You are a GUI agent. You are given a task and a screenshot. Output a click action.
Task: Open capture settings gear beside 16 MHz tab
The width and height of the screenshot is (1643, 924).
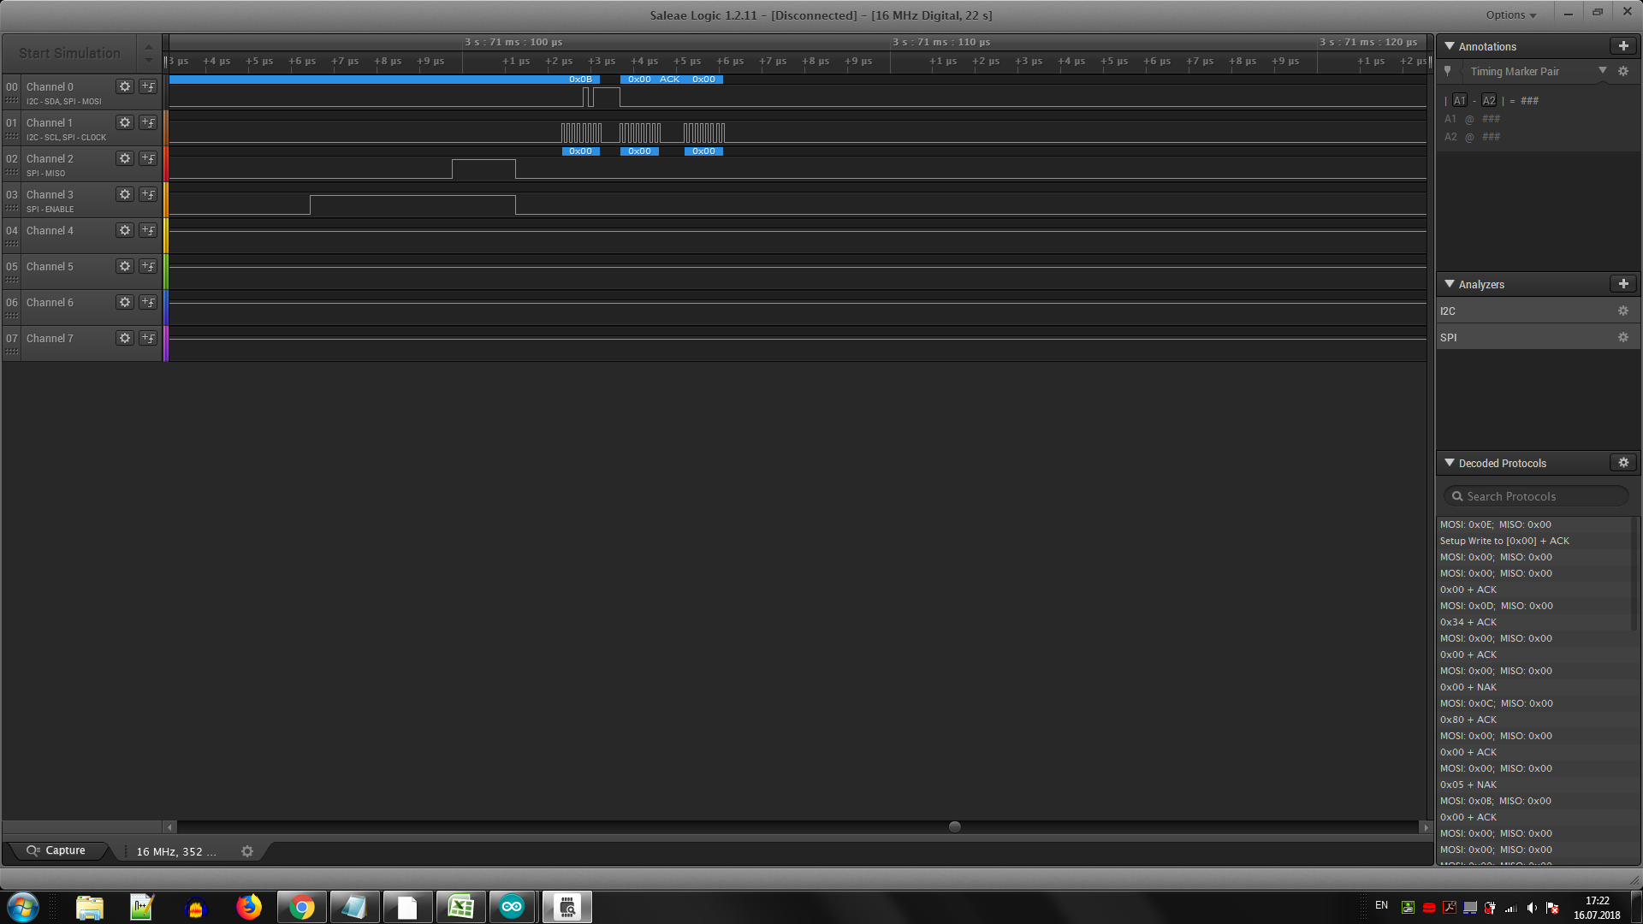[247, 851]
